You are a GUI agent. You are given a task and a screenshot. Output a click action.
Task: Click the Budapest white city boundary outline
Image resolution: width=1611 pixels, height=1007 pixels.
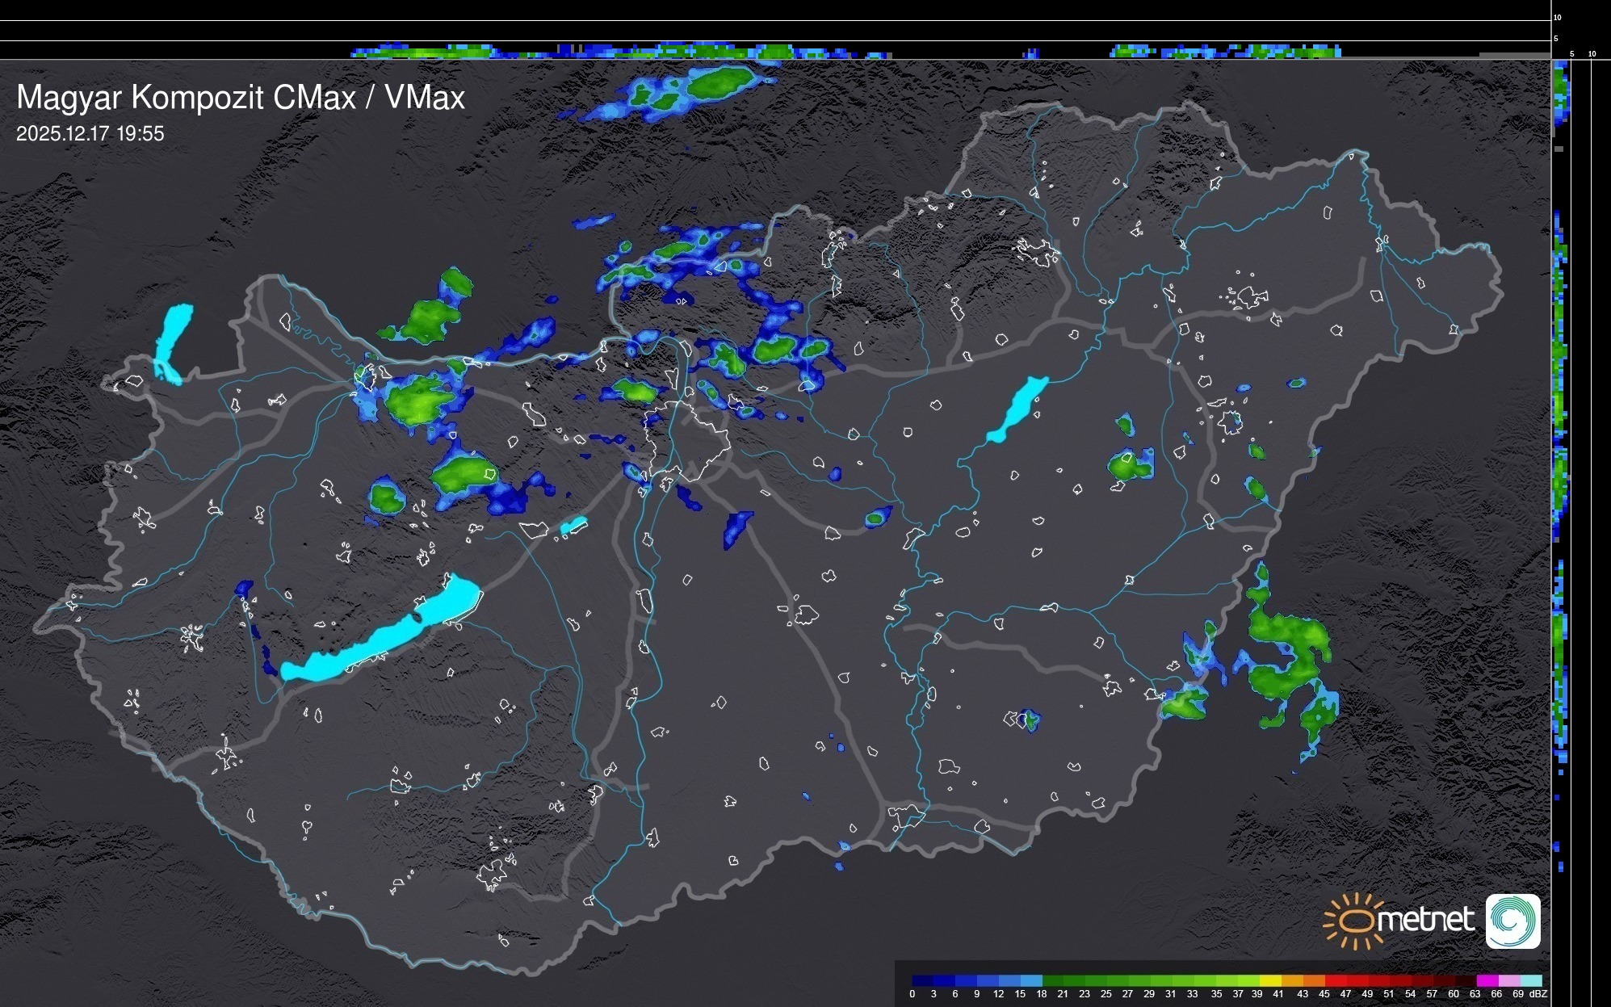click(686, 440)
